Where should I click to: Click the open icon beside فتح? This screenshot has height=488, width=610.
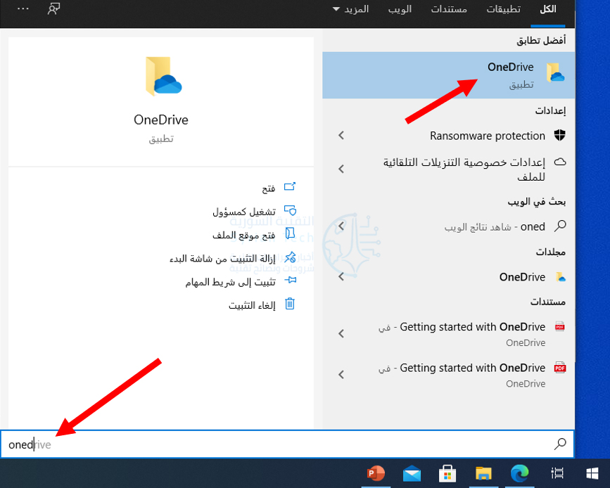click(290, 187)
